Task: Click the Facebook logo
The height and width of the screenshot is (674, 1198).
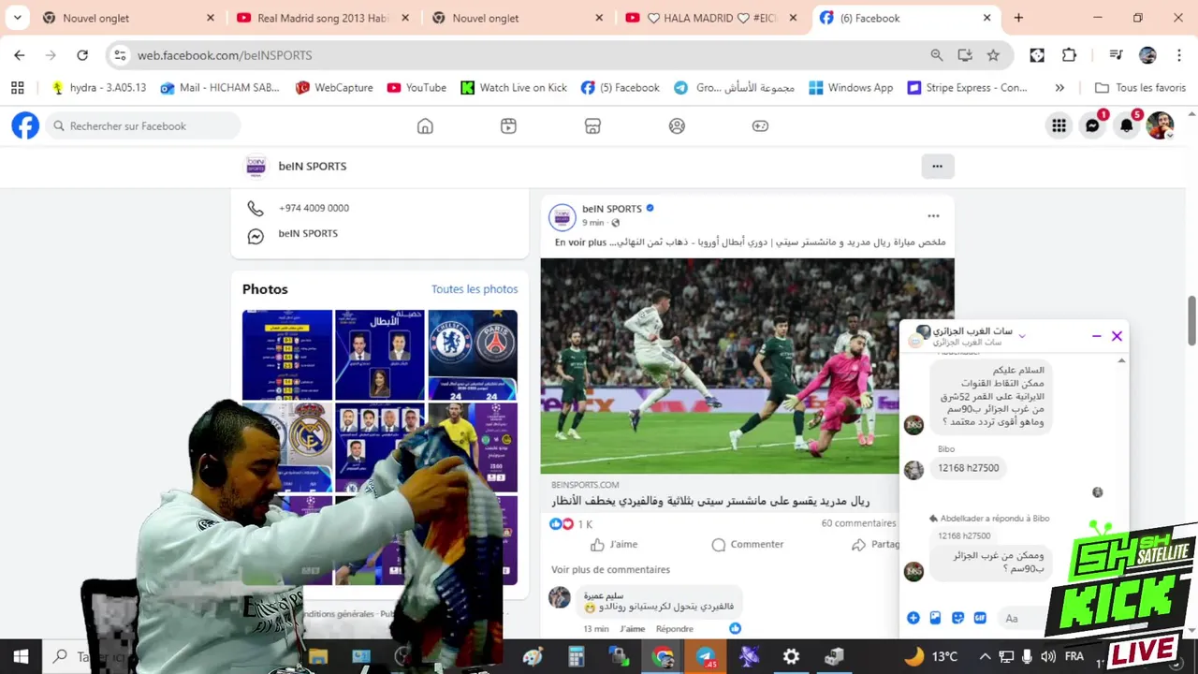Action: [x=25, y=125]
